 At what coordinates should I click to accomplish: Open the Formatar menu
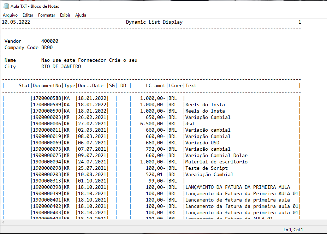tap(47, 15)
